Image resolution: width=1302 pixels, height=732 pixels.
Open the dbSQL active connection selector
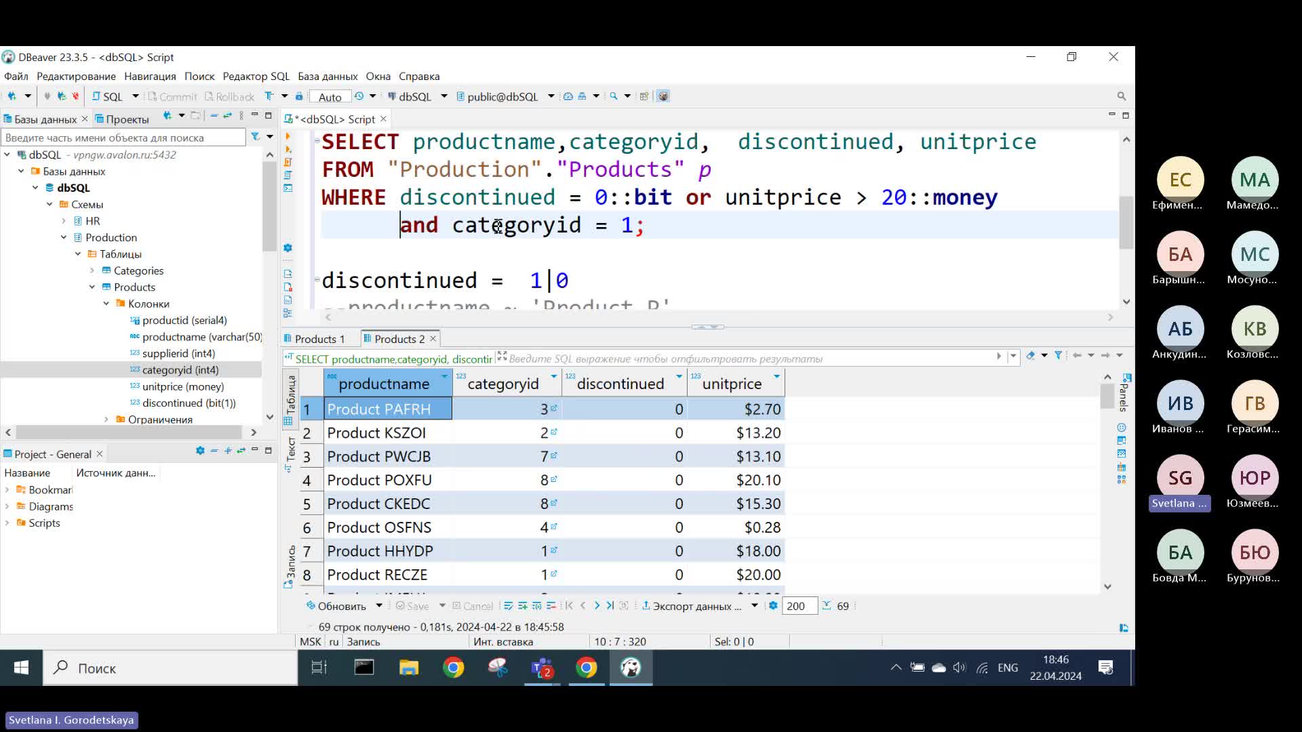[x=417, y=97]
